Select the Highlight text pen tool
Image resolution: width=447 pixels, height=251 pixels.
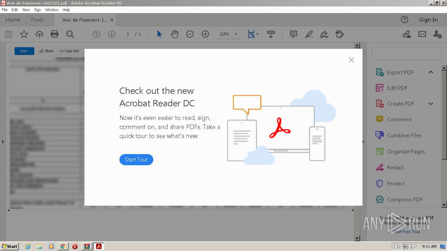coord(309,34)
